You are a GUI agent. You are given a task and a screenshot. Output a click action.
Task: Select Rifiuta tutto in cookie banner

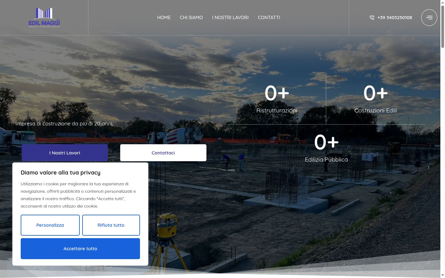[x=111, y=225]
